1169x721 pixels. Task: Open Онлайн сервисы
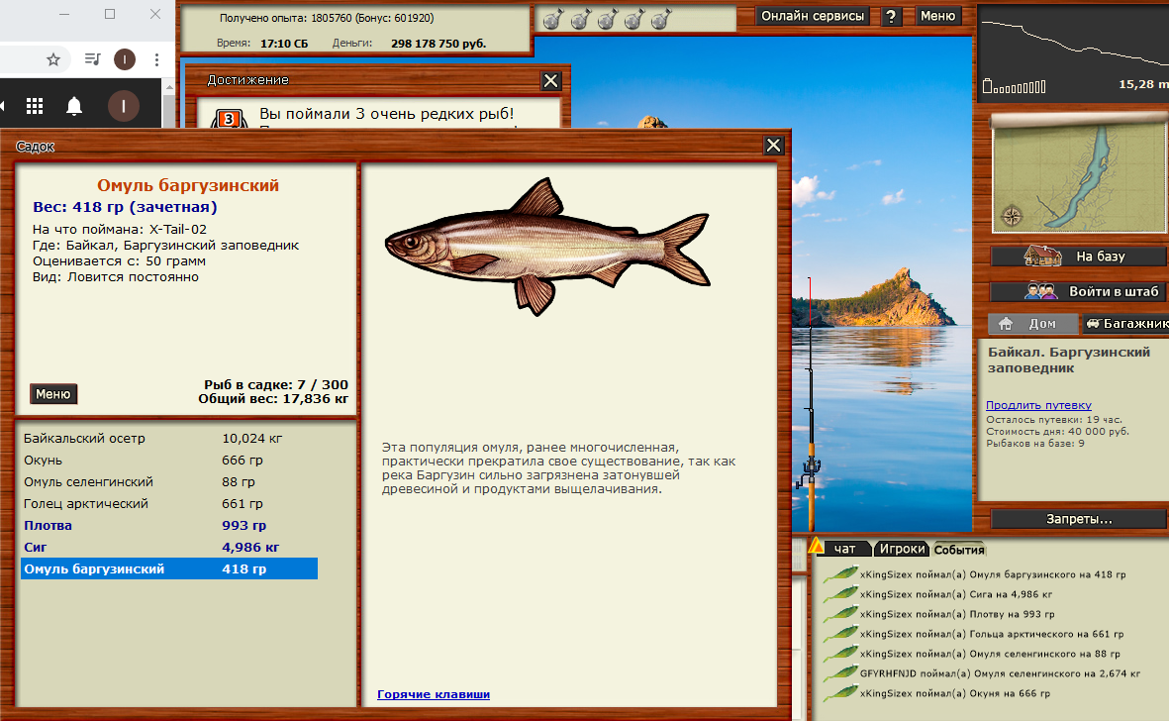(813, 16)
